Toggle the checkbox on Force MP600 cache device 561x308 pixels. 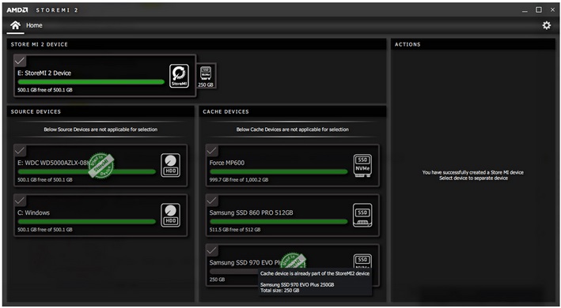tap(212, 151)
